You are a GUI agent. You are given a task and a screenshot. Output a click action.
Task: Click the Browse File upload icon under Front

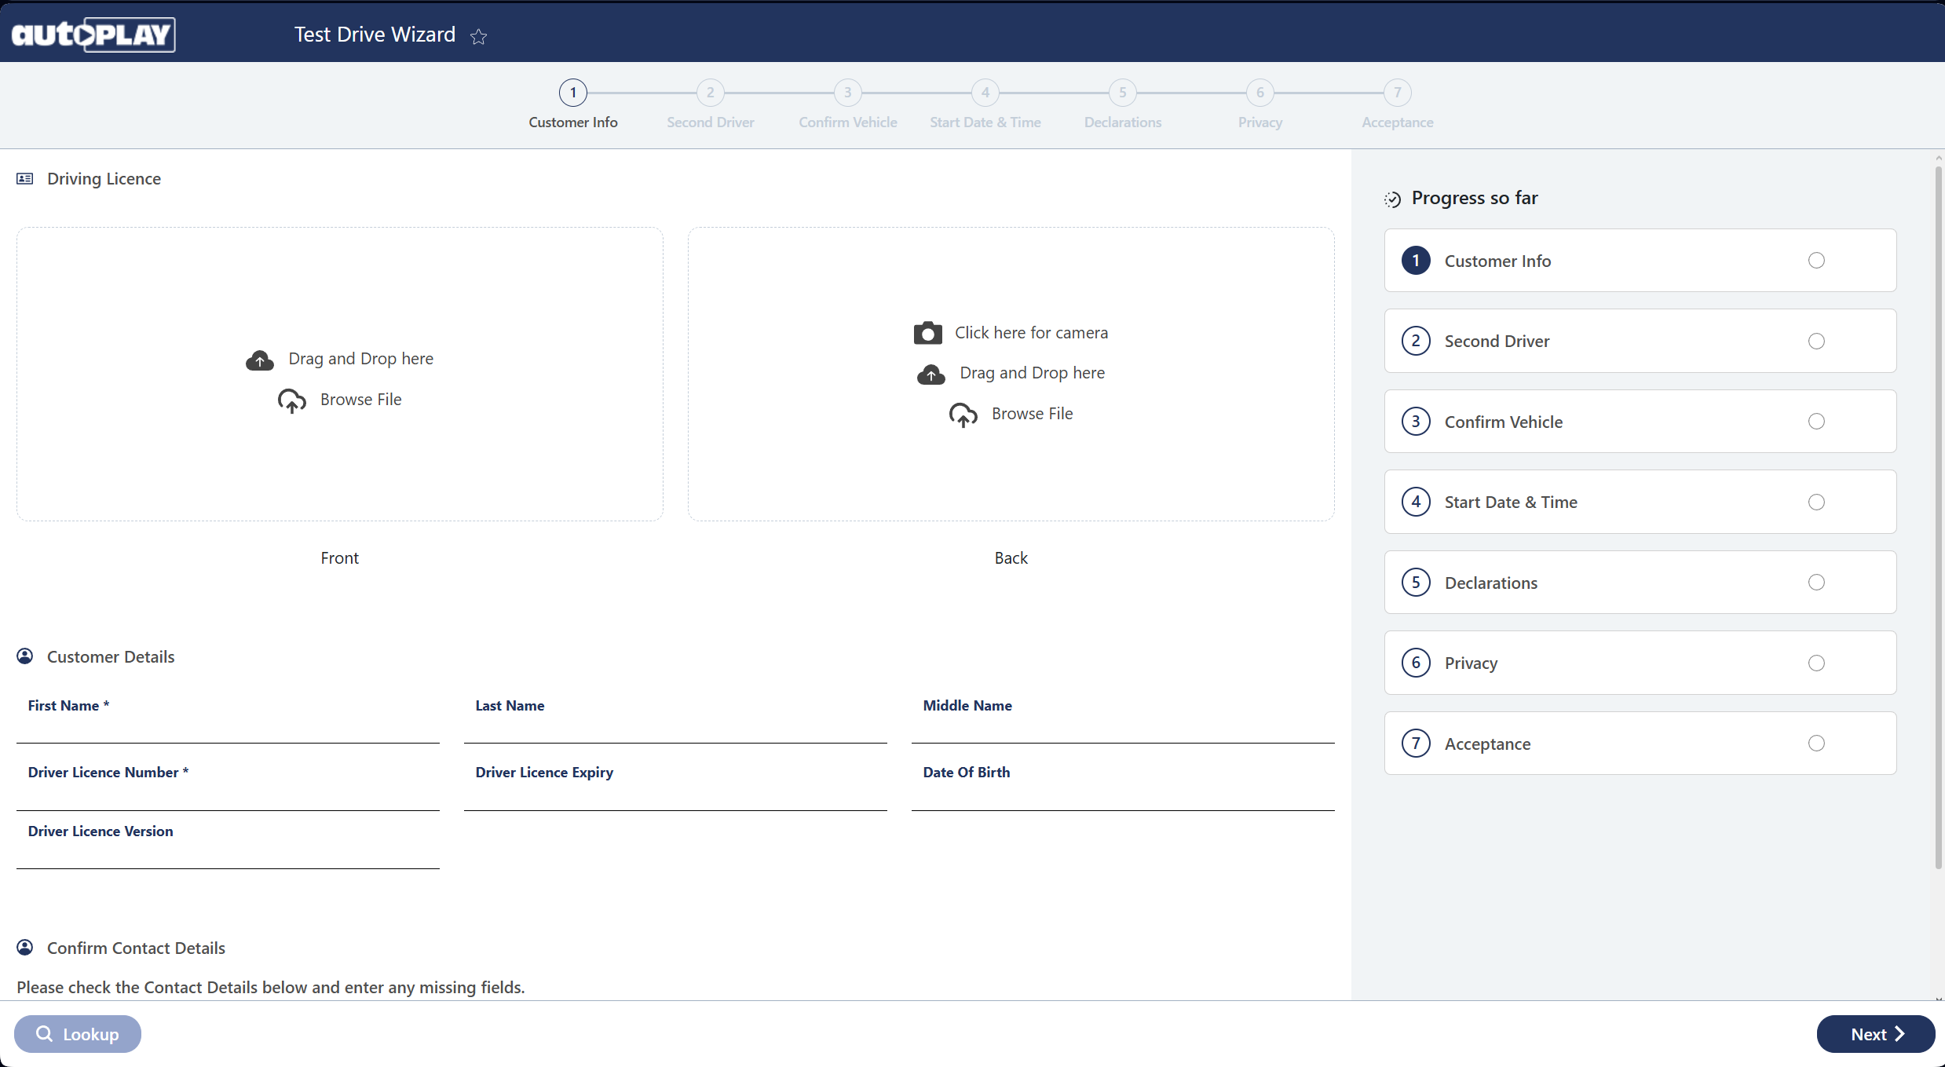pos(292,400)
